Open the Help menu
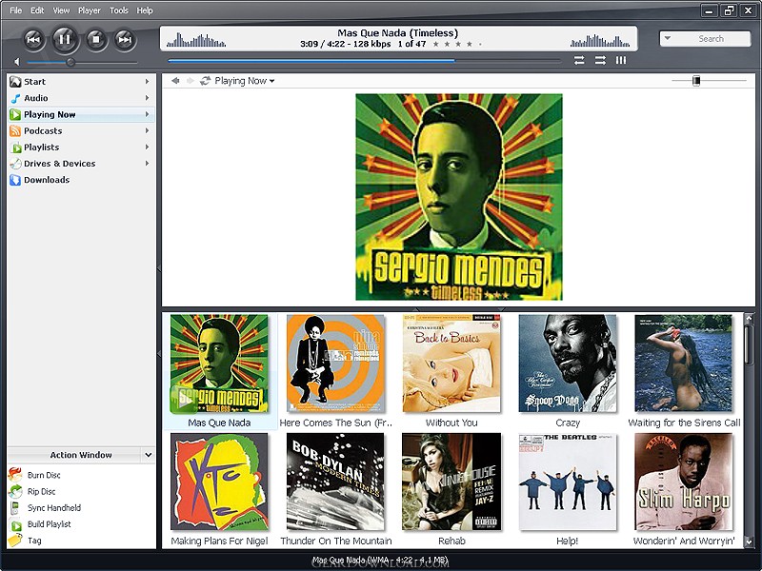Screen dimensions: 762x571 (x=145, y=10)
